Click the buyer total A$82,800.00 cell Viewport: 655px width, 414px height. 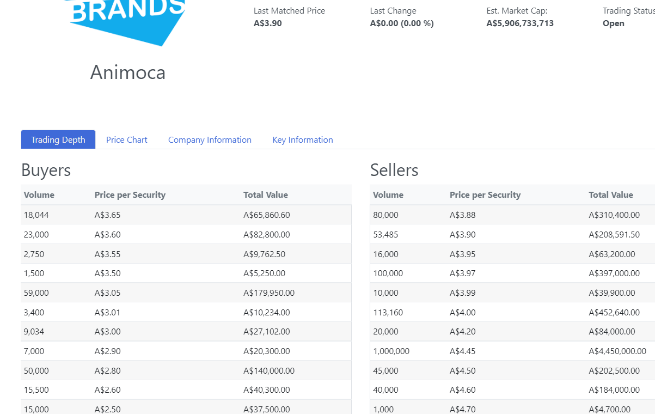[x=267, y=234]
